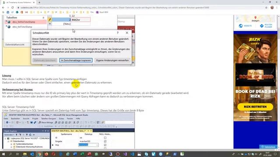This screenshot has width=280, height=157.
Task: Click the Book of Dead ad image
Action: [255, 75]
